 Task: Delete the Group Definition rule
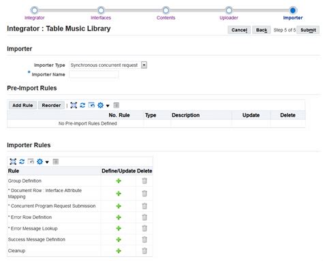pos(144,181)
